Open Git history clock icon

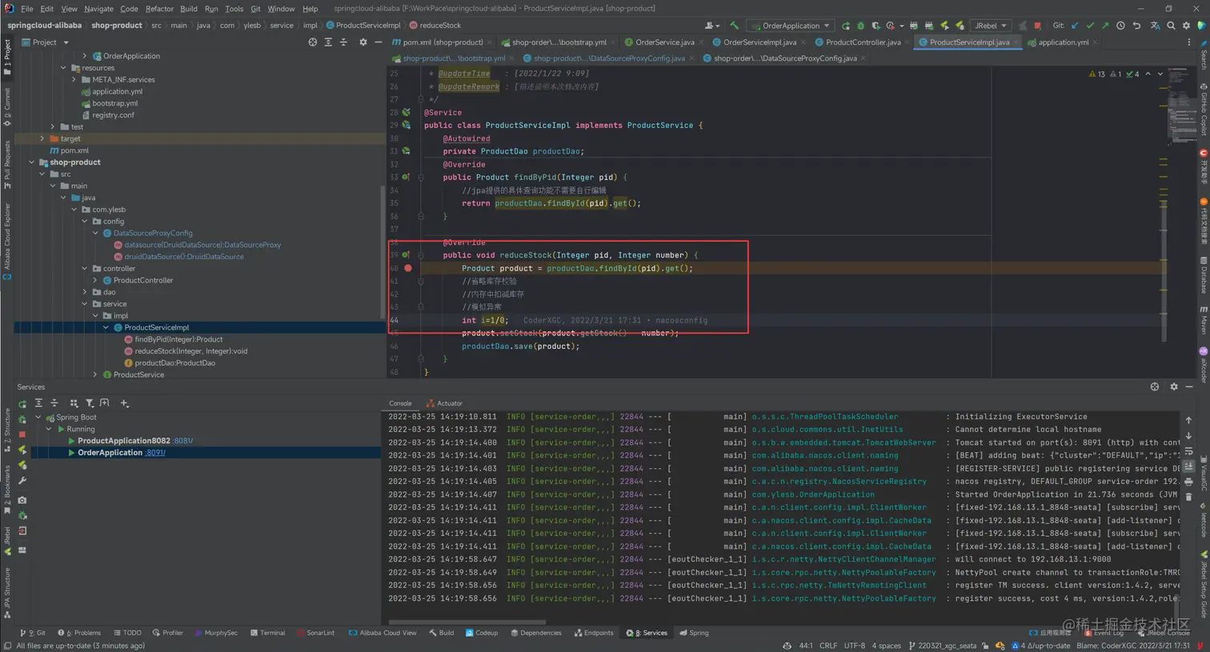(1120, 26)
